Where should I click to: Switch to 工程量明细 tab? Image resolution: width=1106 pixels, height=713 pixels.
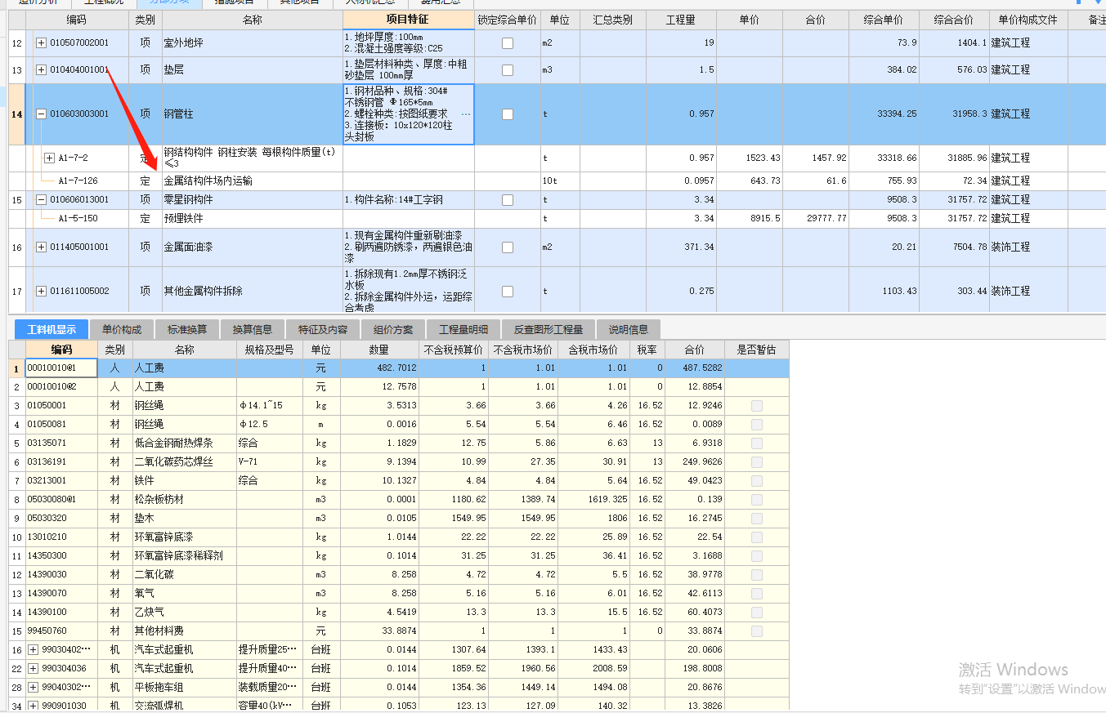[463, 330]
